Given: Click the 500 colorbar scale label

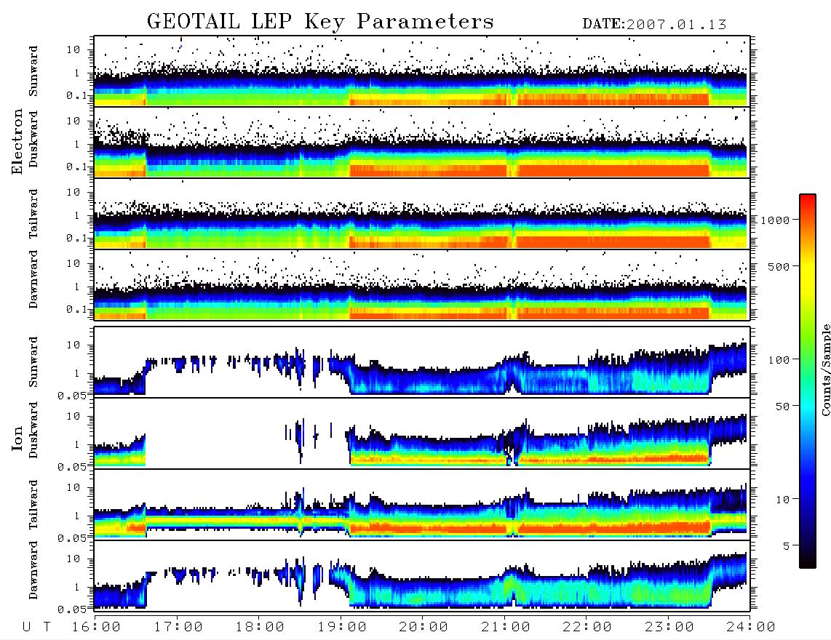Looking at the screenshot, I should pos(779,266).
